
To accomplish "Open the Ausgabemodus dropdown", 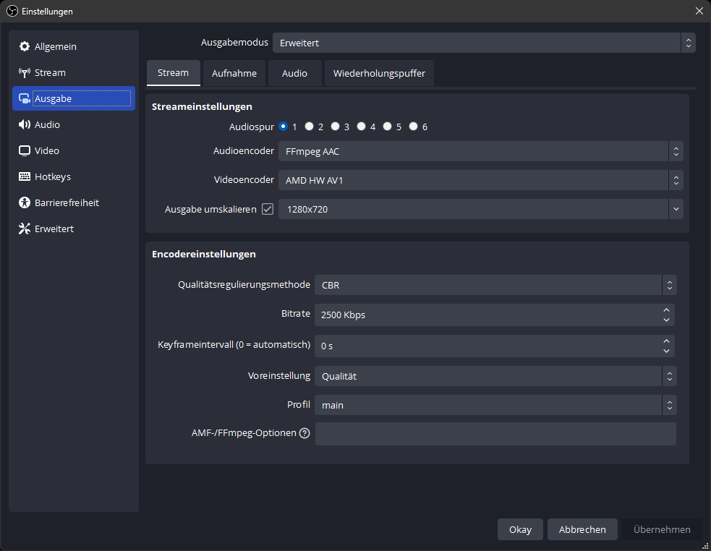I will pyautogui.click(x=484, y=43).
